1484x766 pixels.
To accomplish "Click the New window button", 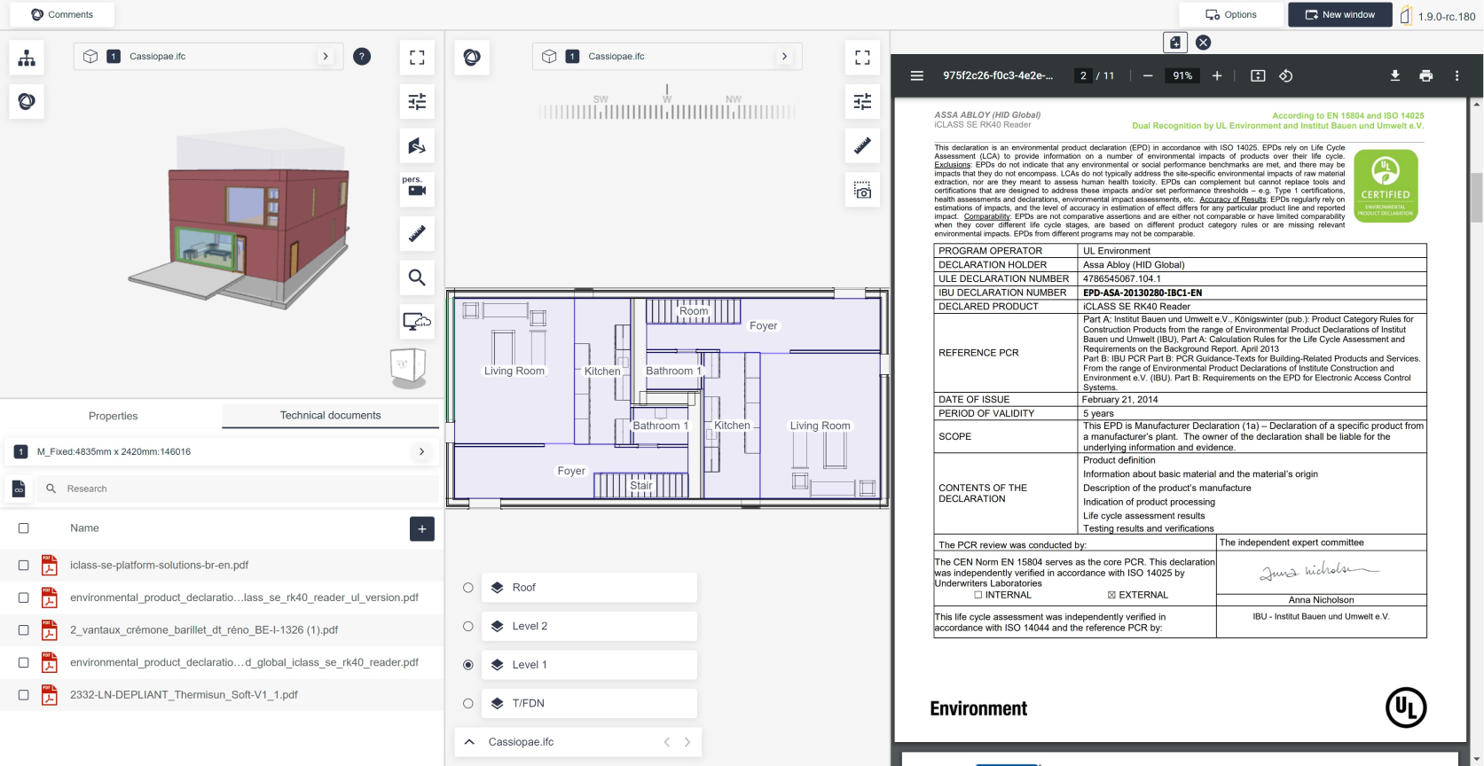I will pos(1339,15).
